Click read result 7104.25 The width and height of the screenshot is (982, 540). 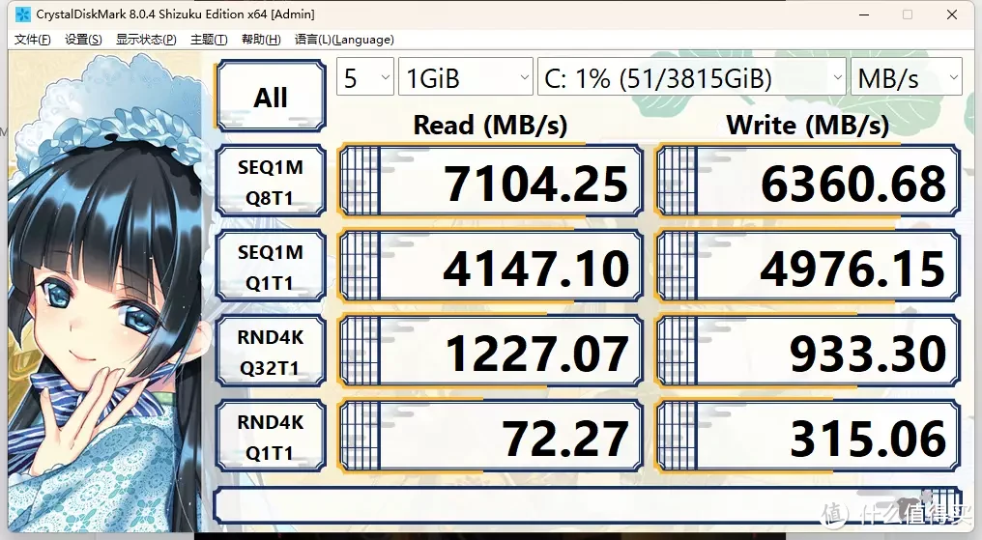[x=490, y=181]
